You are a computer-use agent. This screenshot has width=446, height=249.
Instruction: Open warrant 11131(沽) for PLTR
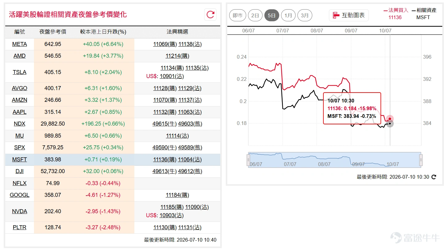[190, 227]
